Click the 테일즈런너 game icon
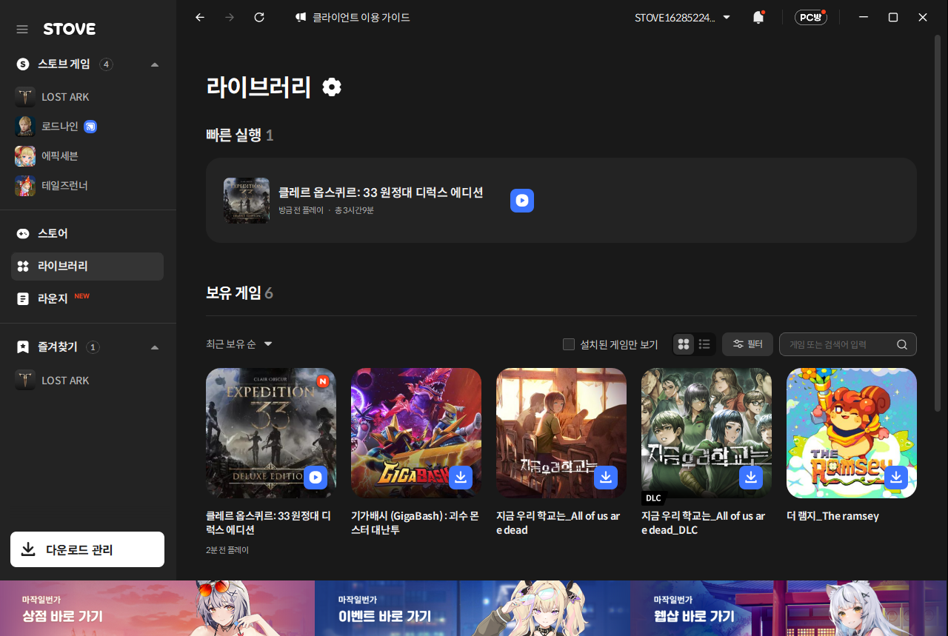The height and width of the screenshot is (636, 948). [x=25, y=186]
